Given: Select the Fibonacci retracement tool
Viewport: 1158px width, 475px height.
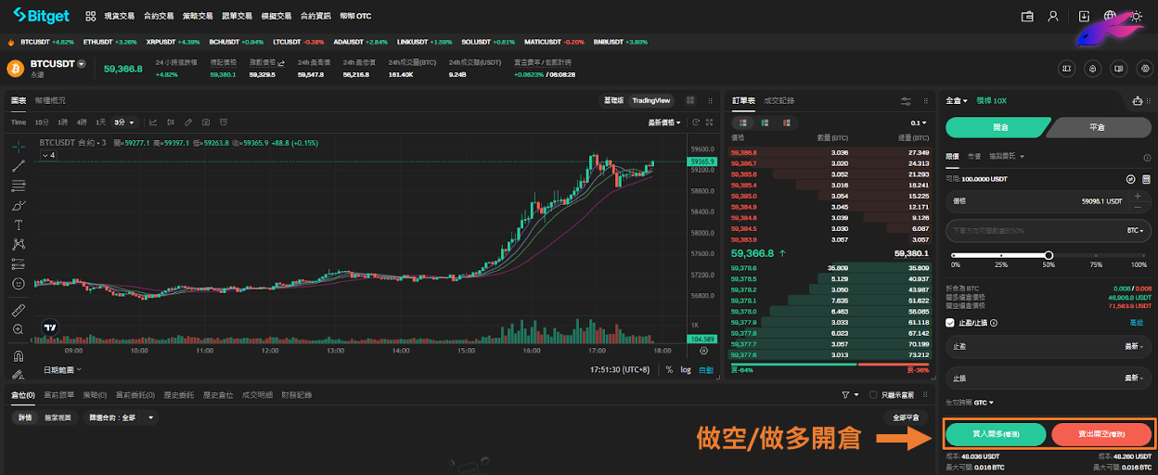Looking at the screenshot, I should [19, 186].
